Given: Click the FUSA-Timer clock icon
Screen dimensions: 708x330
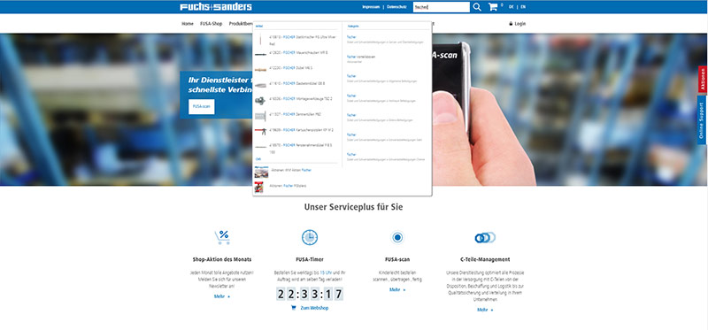Looking at the screenshot, I should click(x=310, y=237).
